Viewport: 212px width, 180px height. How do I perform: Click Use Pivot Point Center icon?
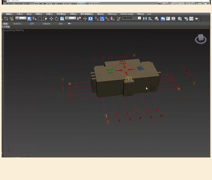[x=79, y=19]
